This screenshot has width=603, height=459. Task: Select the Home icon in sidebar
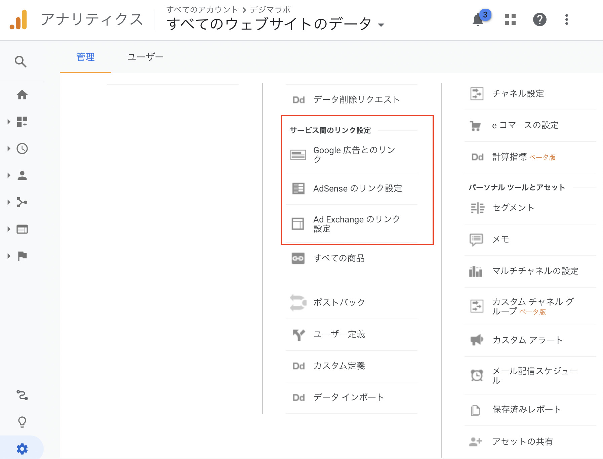tap(23, 95)
